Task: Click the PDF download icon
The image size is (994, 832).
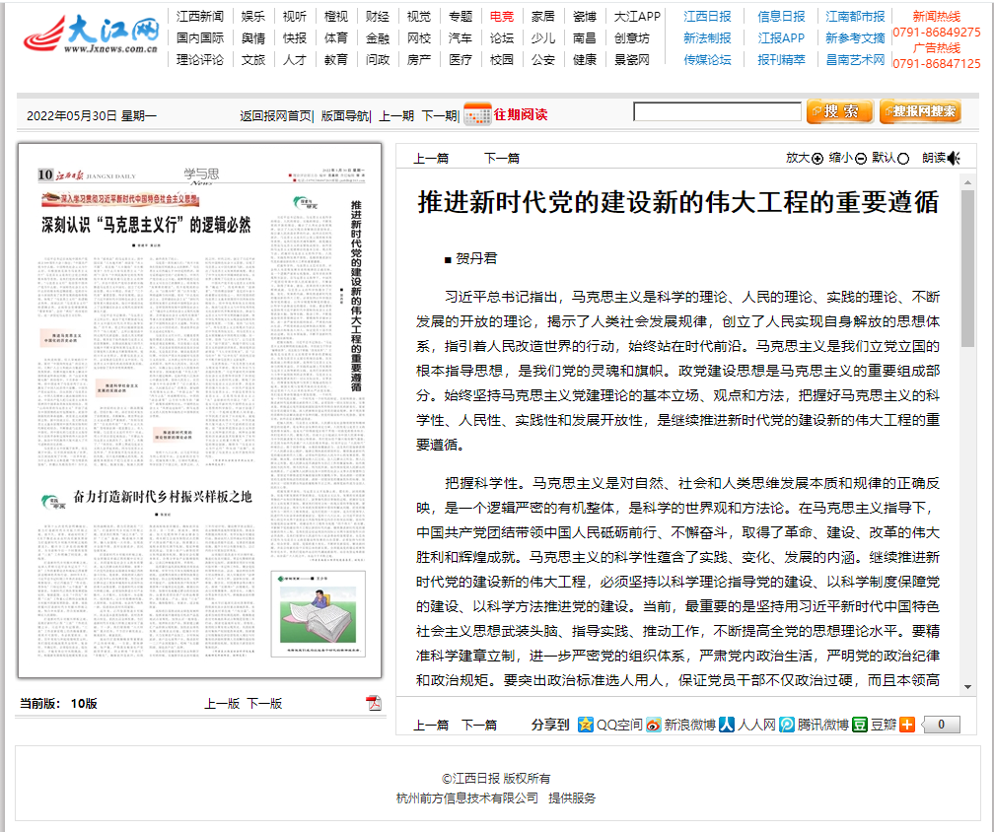Action: 374,703
